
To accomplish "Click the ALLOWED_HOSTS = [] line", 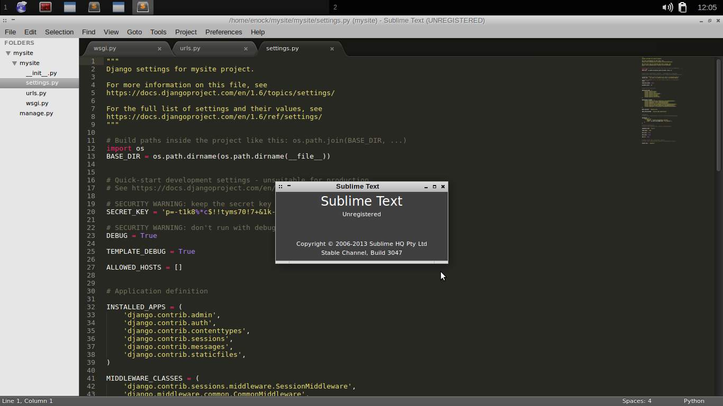I will (144, 267).
